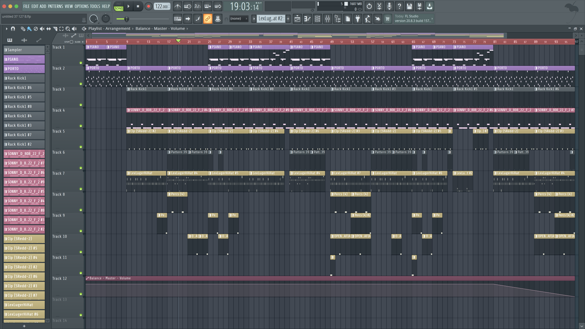Open the Playlist view icon
The height and width of the screenshot is (329, 585).
point(297,19)
